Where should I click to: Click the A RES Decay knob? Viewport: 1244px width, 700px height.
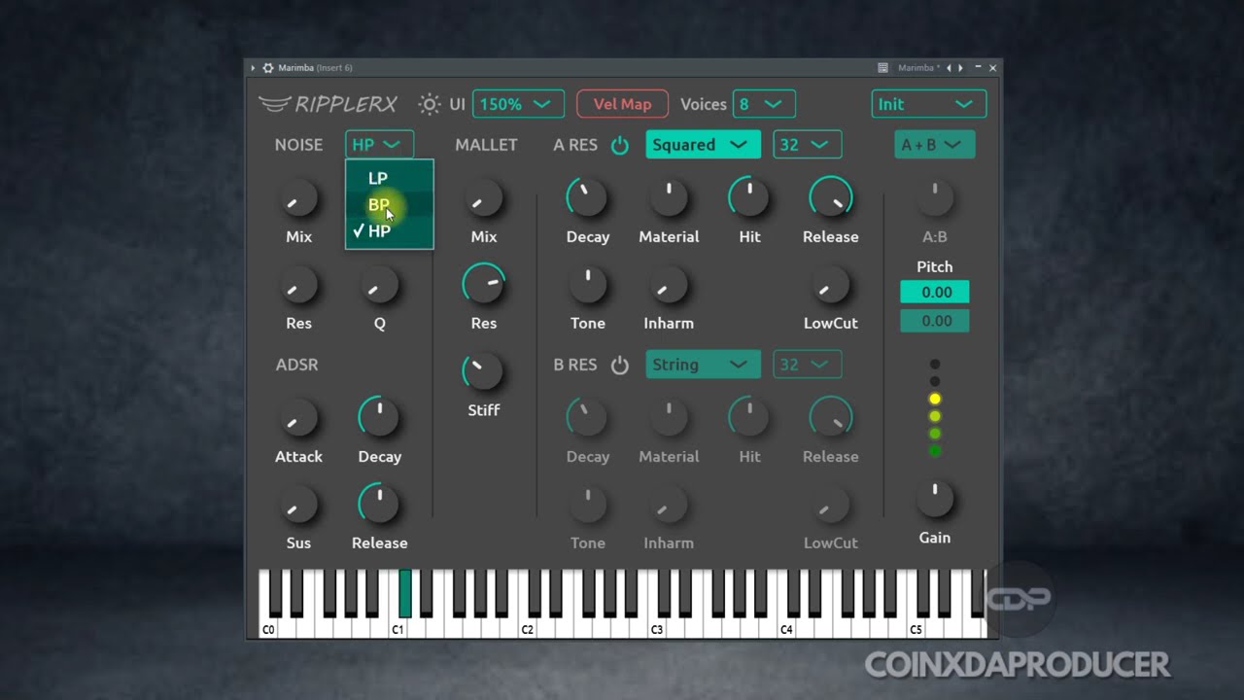pos(588,198)
